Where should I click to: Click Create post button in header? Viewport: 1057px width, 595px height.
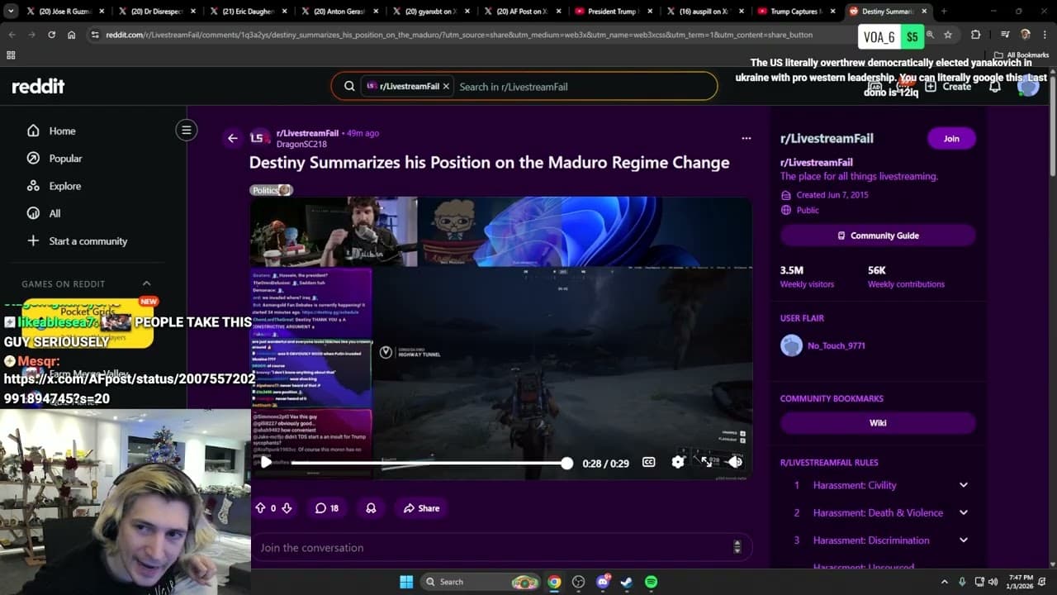949,86
